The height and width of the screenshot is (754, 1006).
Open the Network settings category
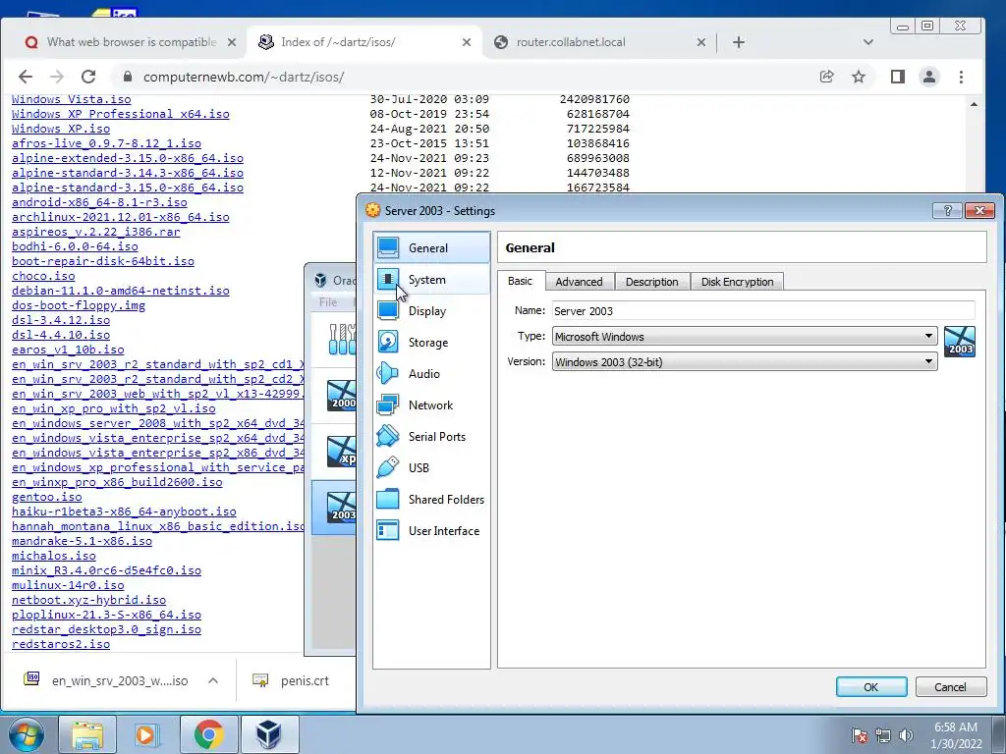coord(432,405)
